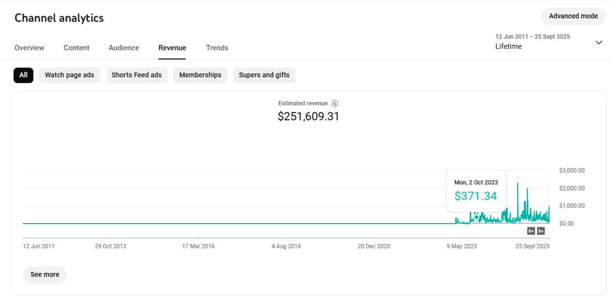The width and height of the screenshot is (612, 299).
Task: Click the left 9+ video marker badge
Action: 531,231
